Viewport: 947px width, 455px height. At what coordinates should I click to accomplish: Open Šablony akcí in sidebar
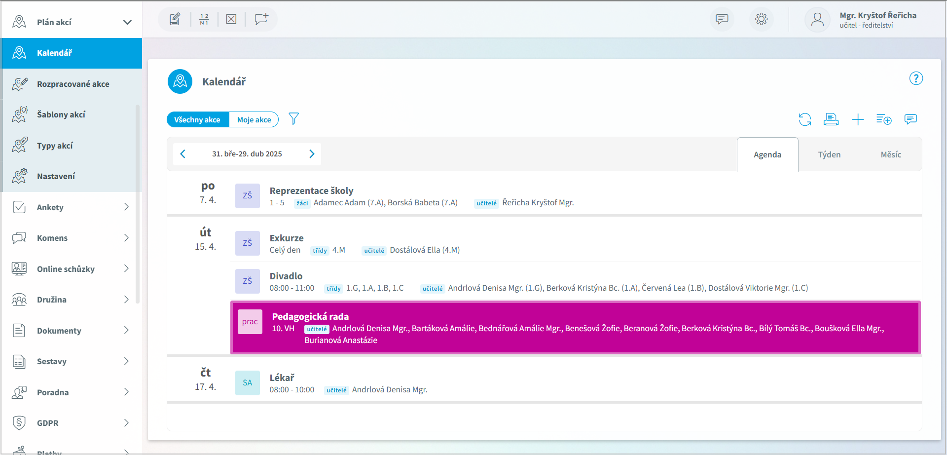coord(72,114)
